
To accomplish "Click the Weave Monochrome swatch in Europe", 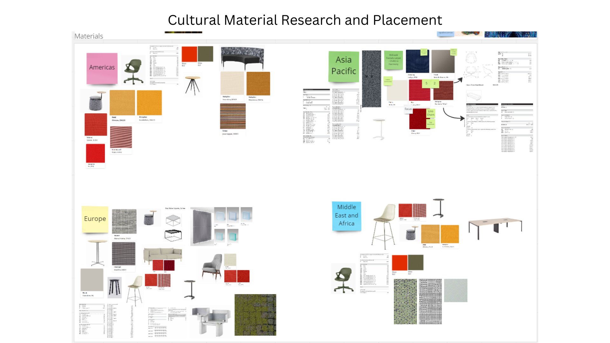I will click(x=124, y=221).
